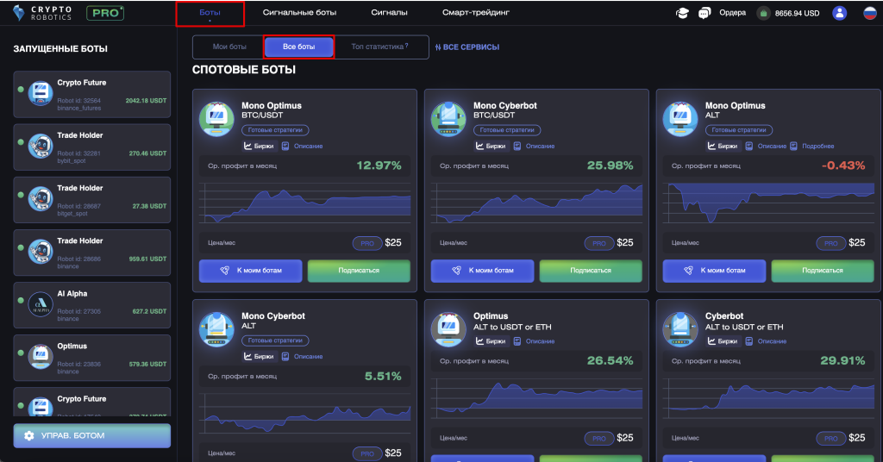Click Optimus bot avatar in sidebar
The width and height of the screenshot is (883, 462).
[x=41, y=357]
